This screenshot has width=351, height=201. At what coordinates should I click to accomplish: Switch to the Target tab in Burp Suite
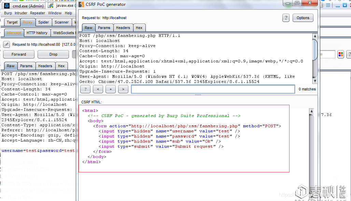click(12, 22)
